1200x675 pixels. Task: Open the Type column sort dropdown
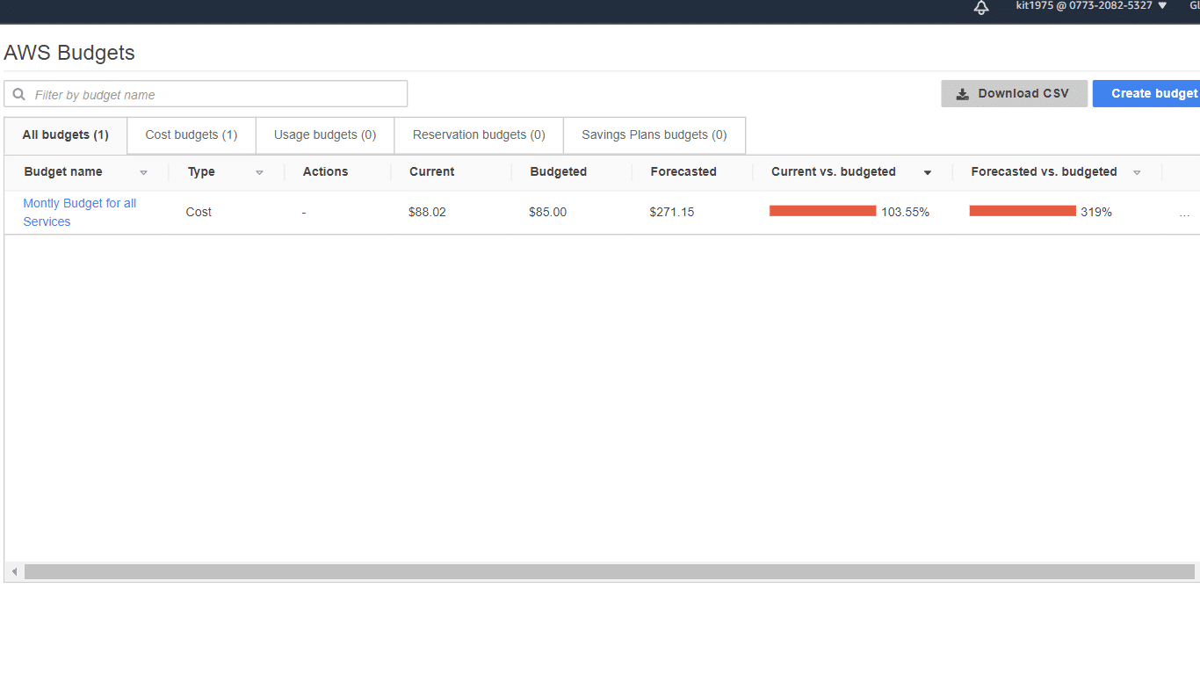coord(259,172)
